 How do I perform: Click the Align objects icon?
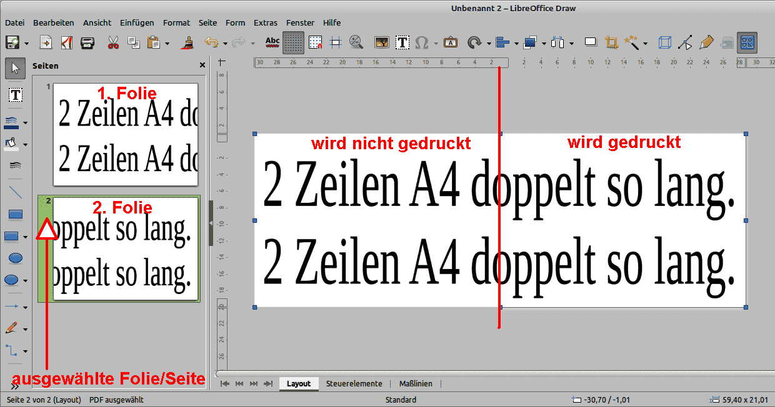502,42
